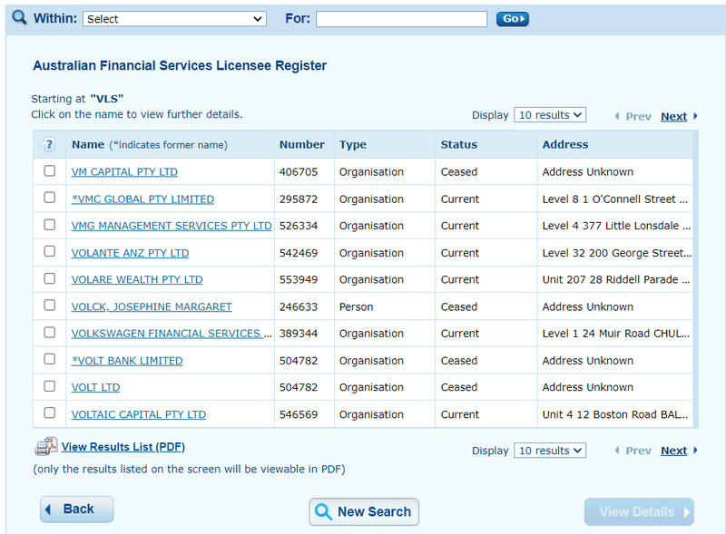
Task: Click licence number 246633
Action: pyautogui.click(x=299, y=306)
